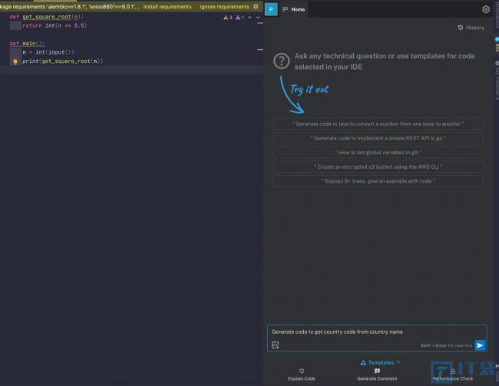Go to next highlighted error arrow

pos(258,18)
